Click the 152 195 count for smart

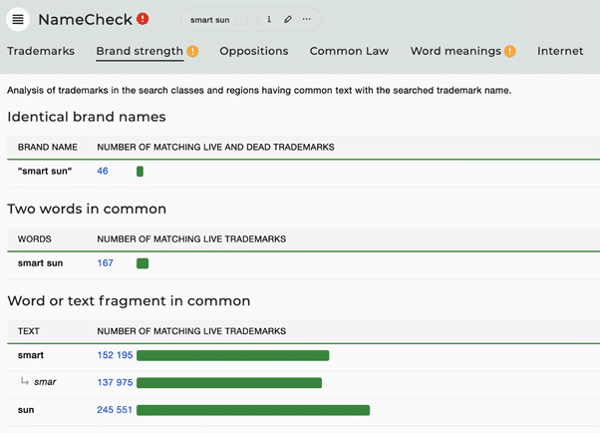[115, 355]
